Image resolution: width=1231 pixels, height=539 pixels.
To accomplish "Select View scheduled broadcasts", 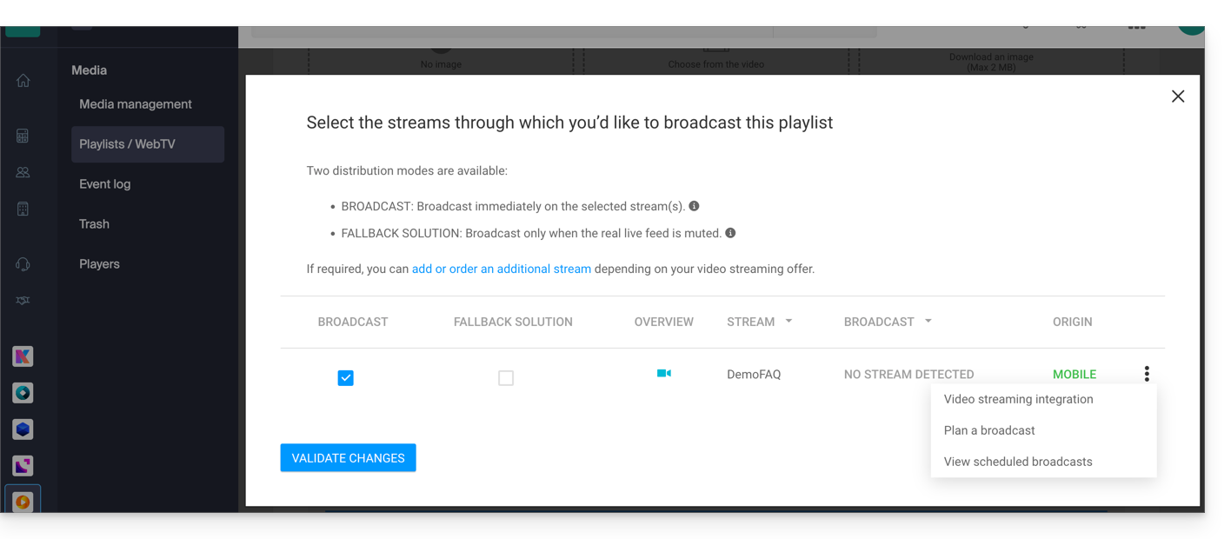I will [x=1018, y=462].
